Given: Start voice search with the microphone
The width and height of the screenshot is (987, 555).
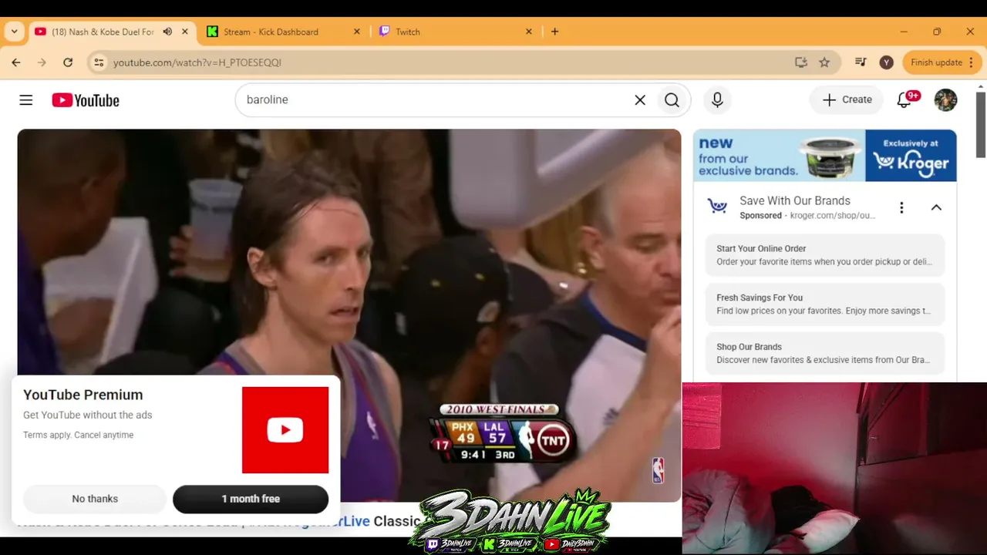Looking at the screenshot, I should [717, 100].
